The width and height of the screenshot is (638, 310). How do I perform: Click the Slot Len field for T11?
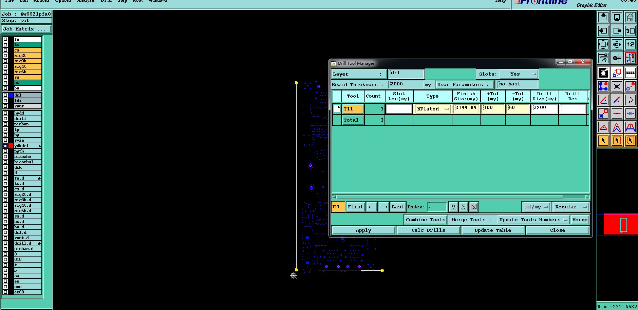[399, 109]
